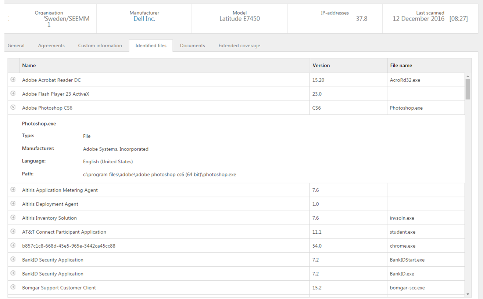Expand the b857c1c8 chrome.exe row

[x=13, y=245]
